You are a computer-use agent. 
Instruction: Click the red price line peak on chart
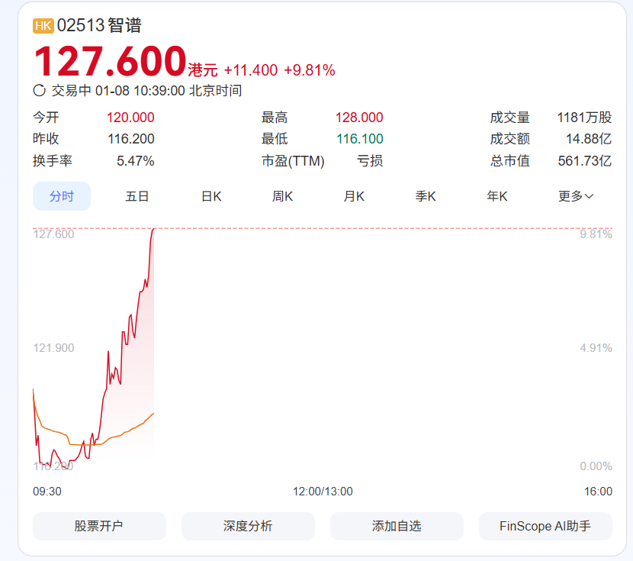pyautogui.click(x=154, y=229)
